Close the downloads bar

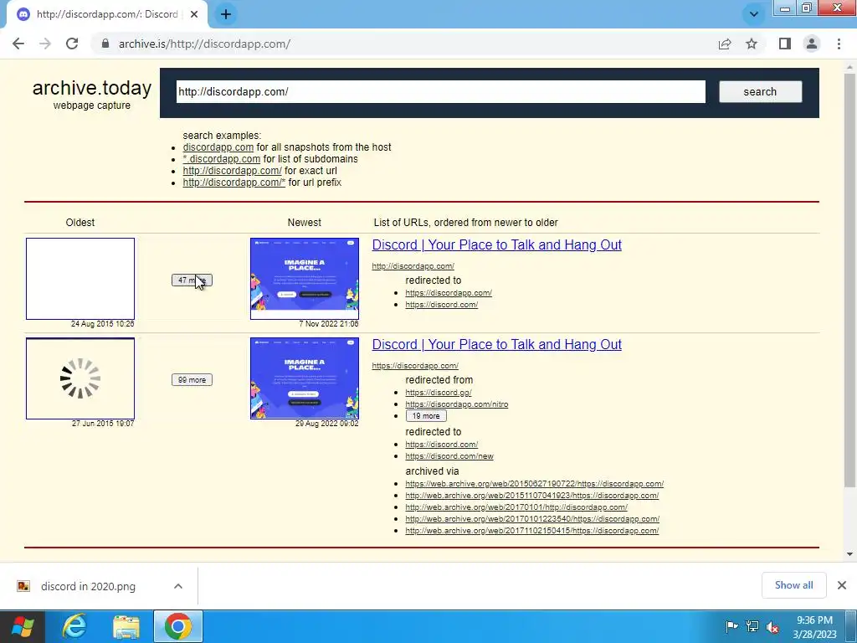click(x=842, y=585)
